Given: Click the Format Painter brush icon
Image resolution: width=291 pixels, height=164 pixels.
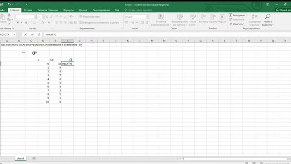Looking at the screenshot, I should 9,23.
